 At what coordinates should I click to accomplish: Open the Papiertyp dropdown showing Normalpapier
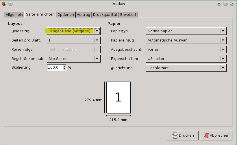tap(186, 31)
